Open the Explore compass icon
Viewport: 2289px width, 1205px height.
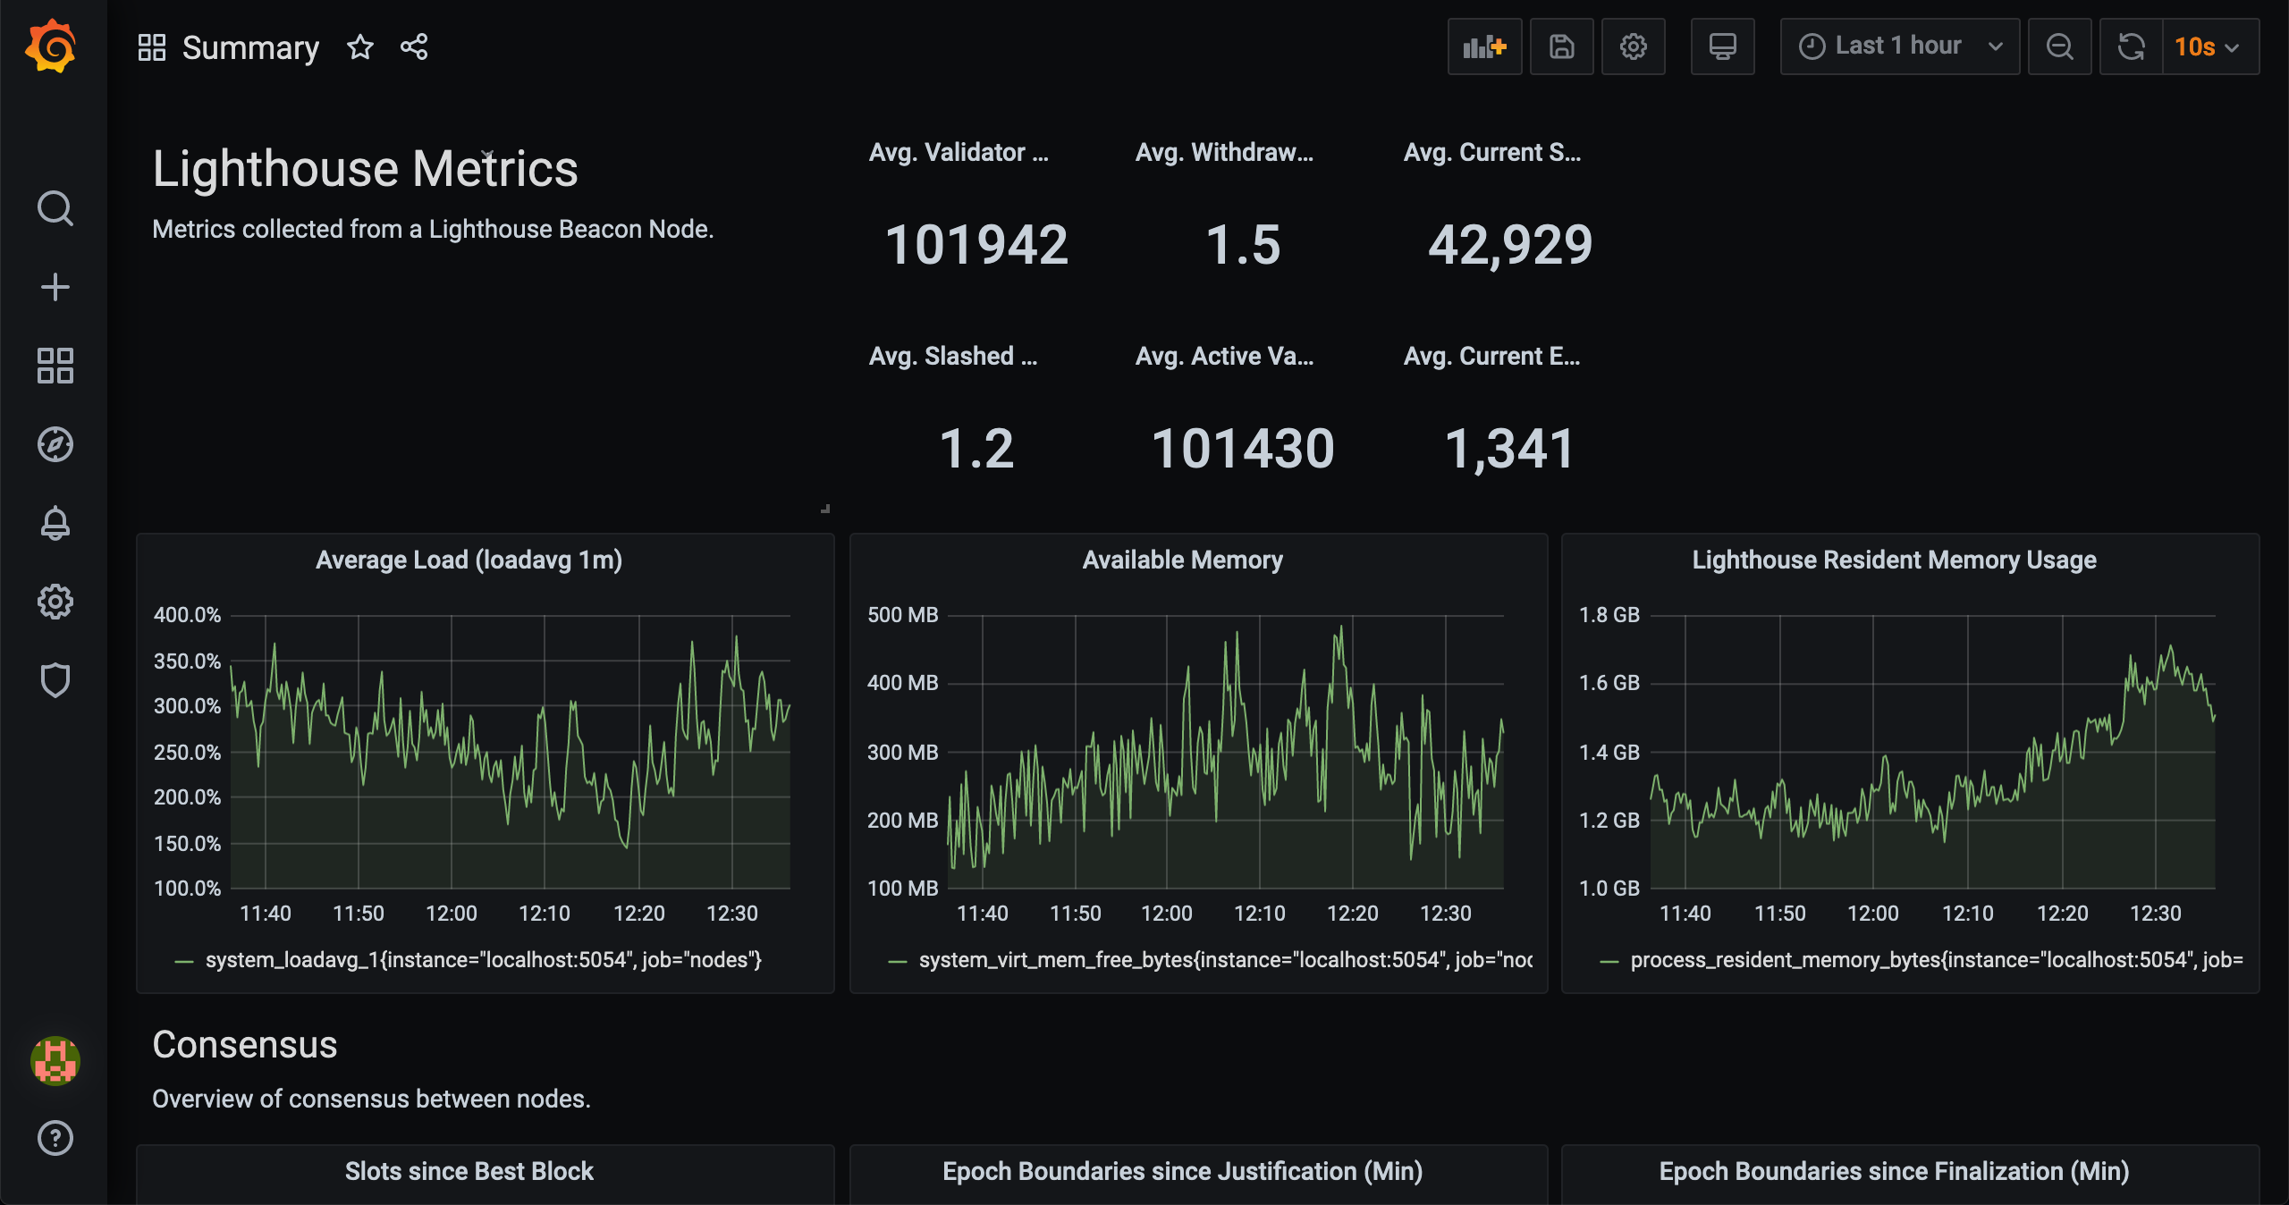(x=55, y=444)
